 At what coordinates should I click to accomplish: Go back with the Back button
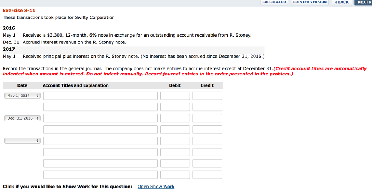tap(341, 2)
